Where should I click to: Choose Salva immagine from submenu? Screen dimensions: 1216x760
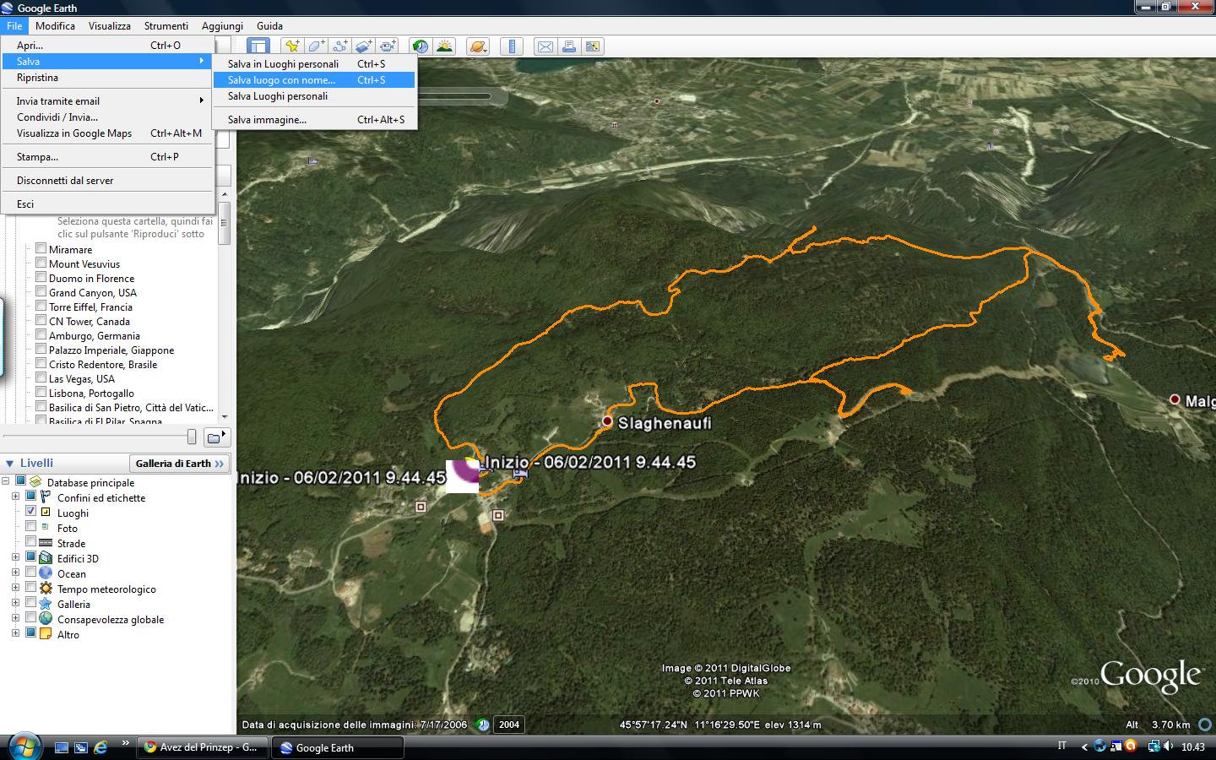313,120
